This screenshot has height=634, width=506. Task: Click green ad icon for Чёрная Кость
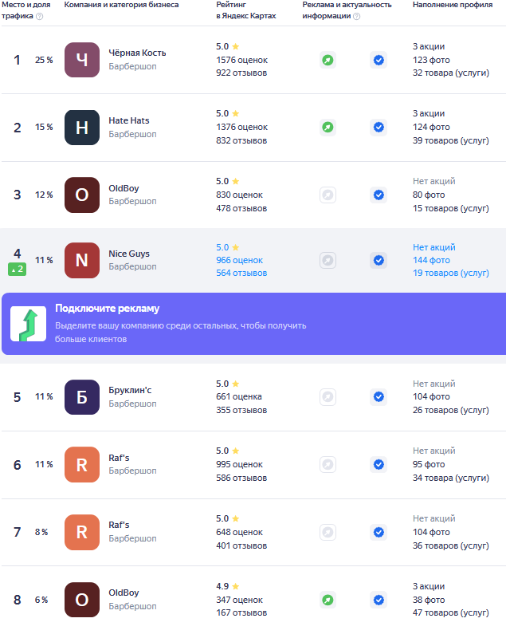point(328,60)
